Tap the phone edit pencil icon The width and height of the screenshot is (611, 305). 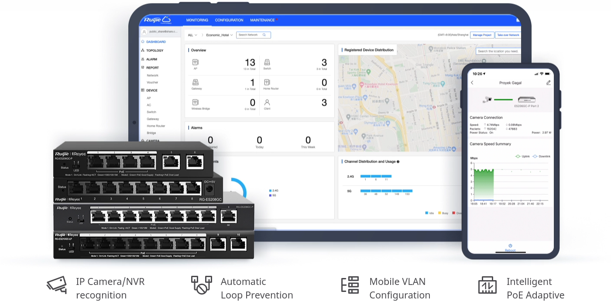pyautogui.click(x=549, y=83)
